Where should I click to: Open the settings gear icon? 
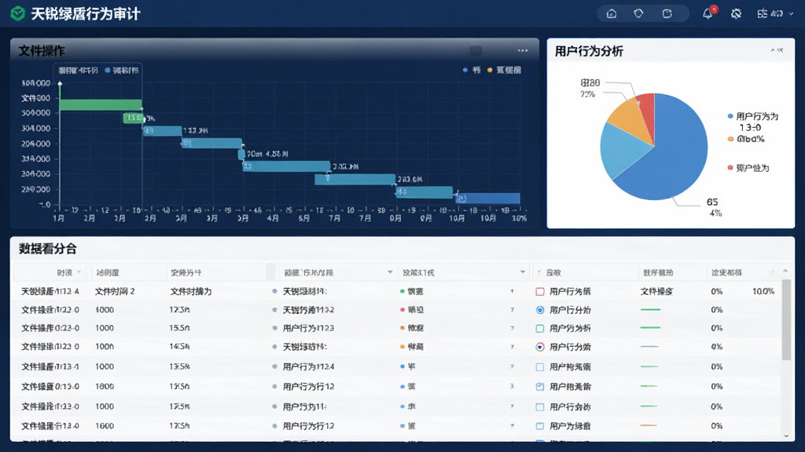pos(736,13)
